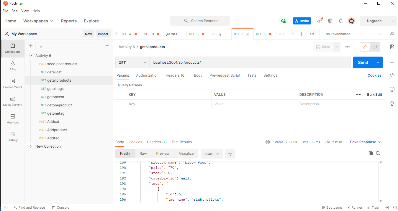The width and height of the screenshot is (398, 211).
Task: Open the GET method dropdown
Action: pyautogui.click(x=132, y=62)
